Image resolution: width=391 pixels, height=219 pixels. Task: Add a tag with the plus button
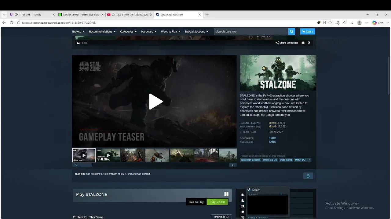tap(309, 160)
